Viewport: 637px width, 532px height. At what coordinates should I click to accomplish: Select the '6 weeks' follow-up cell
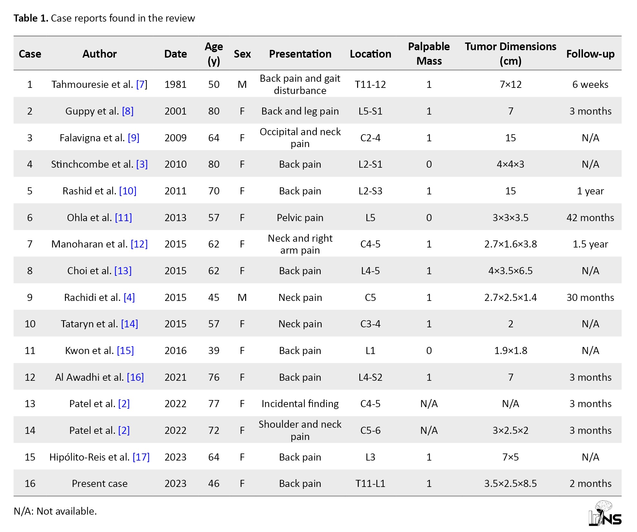(x=590, y=84)
